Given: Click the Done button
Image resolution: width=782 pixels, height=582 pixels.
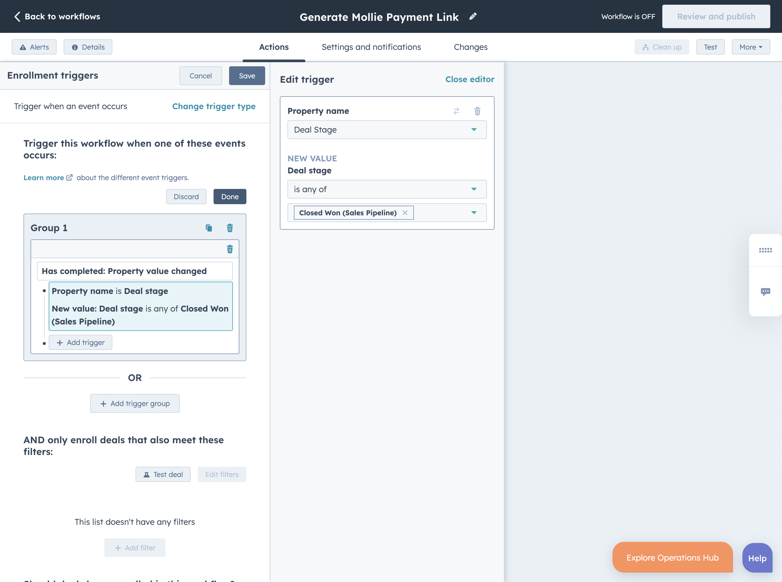Looking at the screenshot, I should (230, 197).
